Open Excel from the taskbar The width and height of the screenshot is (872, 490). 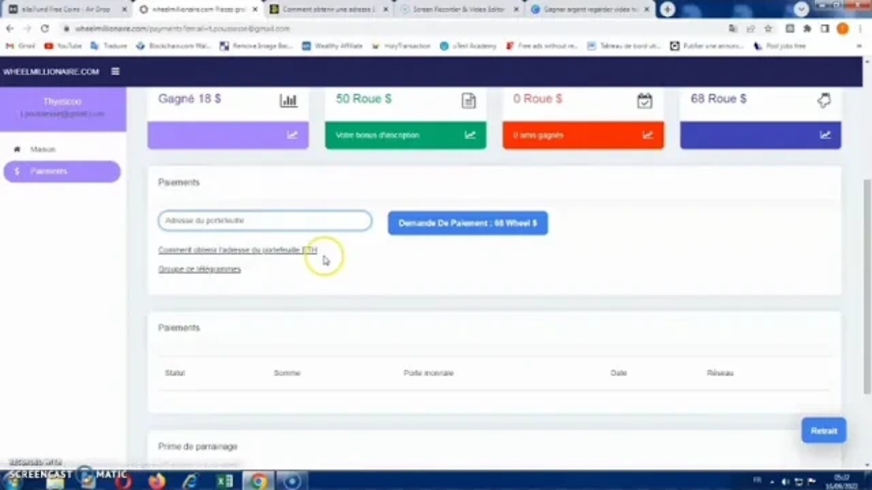point(225,481)
